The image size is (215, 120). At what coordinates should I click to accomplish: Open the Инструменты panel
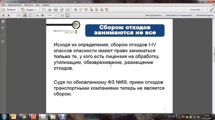pos(153,15)
